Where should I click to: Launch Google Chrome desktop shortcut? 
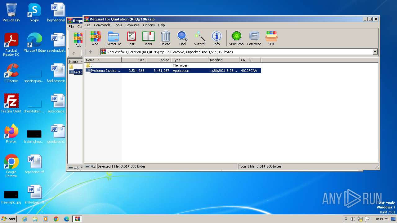point(11,166)
